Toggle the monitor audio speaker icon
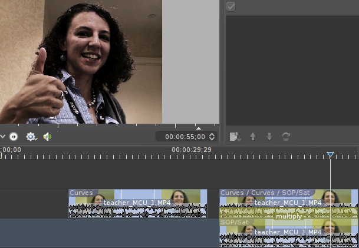This screenshot has height=248, width=359. [x=47, y=137]
